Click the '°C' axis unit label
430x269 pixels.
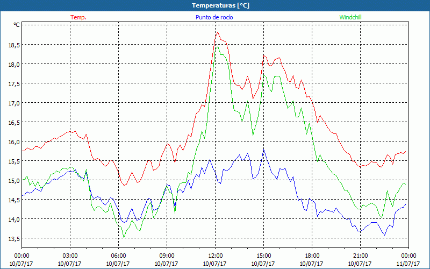(x=17, y=25)
